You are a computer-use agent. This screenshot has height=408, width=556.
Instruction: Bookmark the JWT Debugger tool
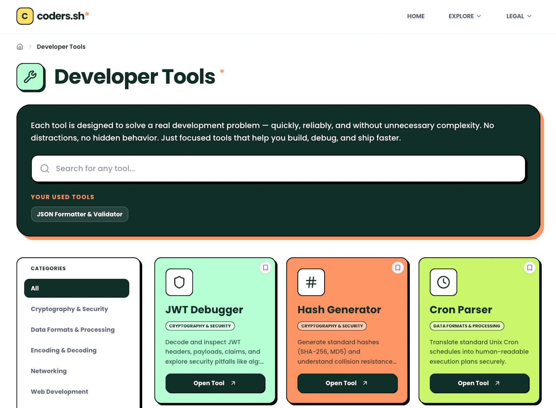tap(265, 268)
